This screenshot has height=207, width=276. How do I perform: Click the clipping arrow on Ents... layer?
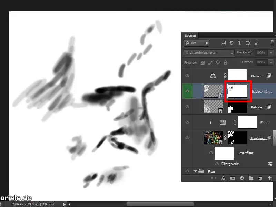coord(211,122)
